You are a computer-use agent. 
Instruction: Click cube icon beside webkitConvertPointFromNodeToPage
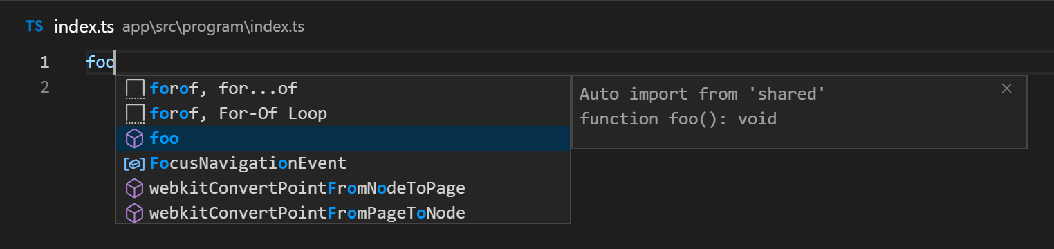coord(134,188)
